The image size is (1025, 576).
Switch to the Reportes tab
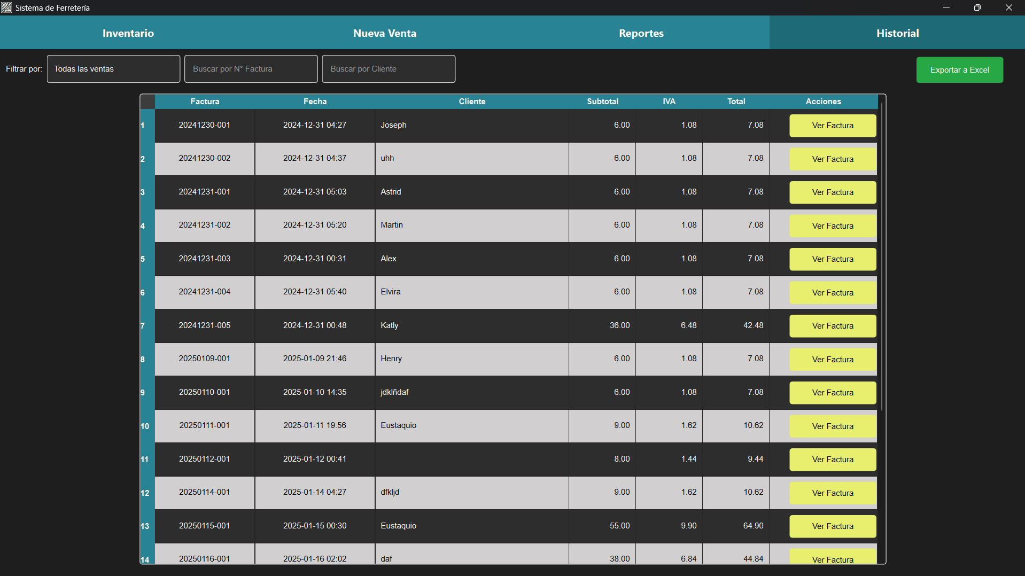click(641, 33)
